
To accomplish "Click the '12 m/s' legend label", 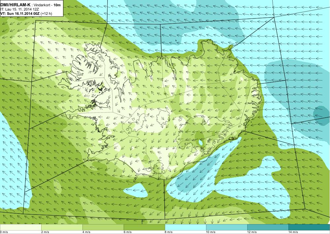I will click(x=252, y=232).
